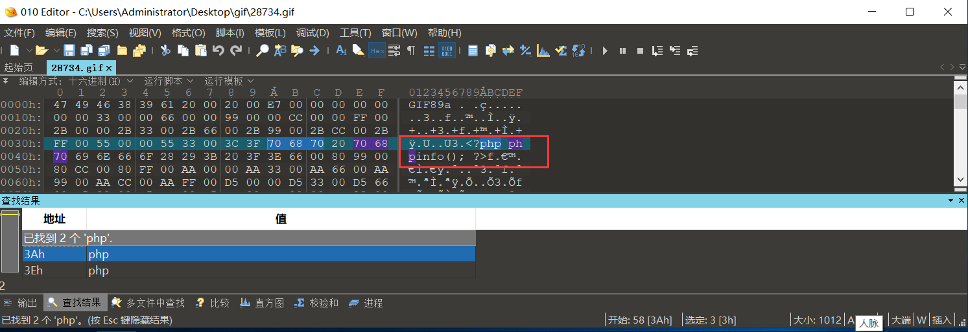Toggle the Hex edit mode button
968x332 pixels.
(377, 50)
